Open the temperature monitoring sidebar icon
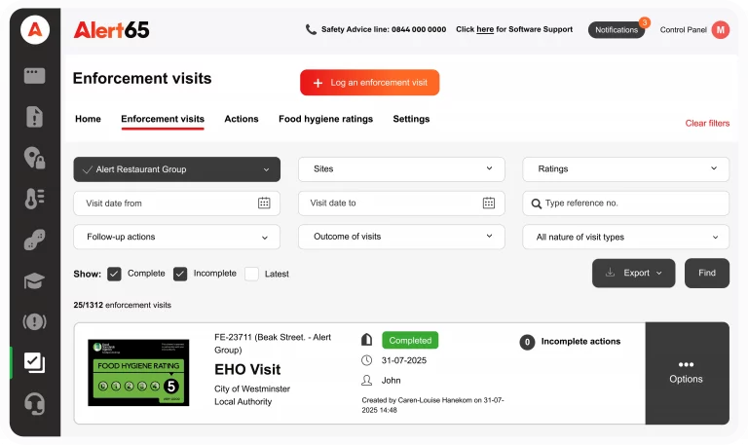 point(35,199)
